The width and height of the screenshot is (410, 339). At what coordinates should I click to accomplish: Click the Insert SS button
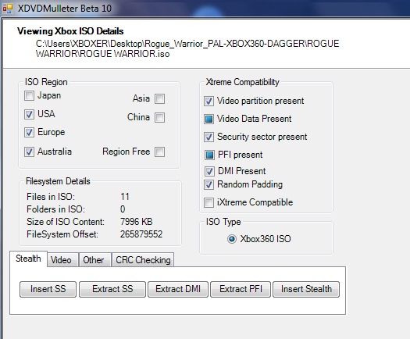point(48,289)
